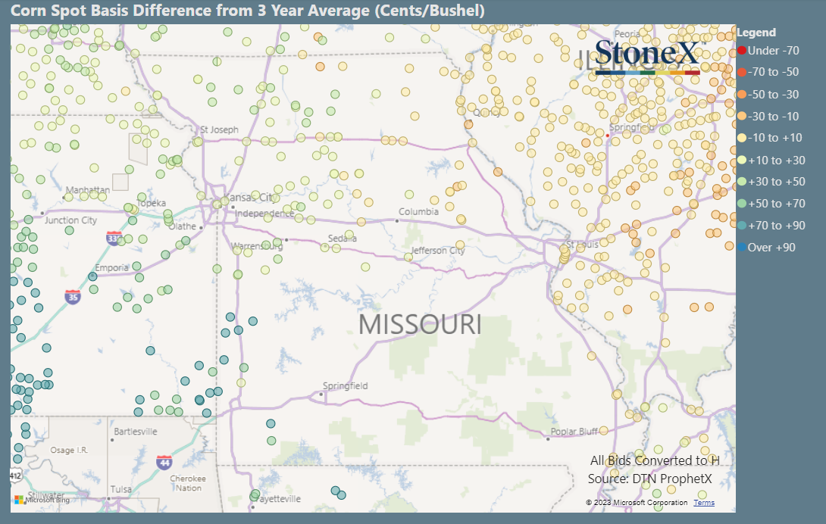Screen dimensions: 826x524
Task: Click the yellow '-10 to +10' legend dot
Action: tap(743, 138)
